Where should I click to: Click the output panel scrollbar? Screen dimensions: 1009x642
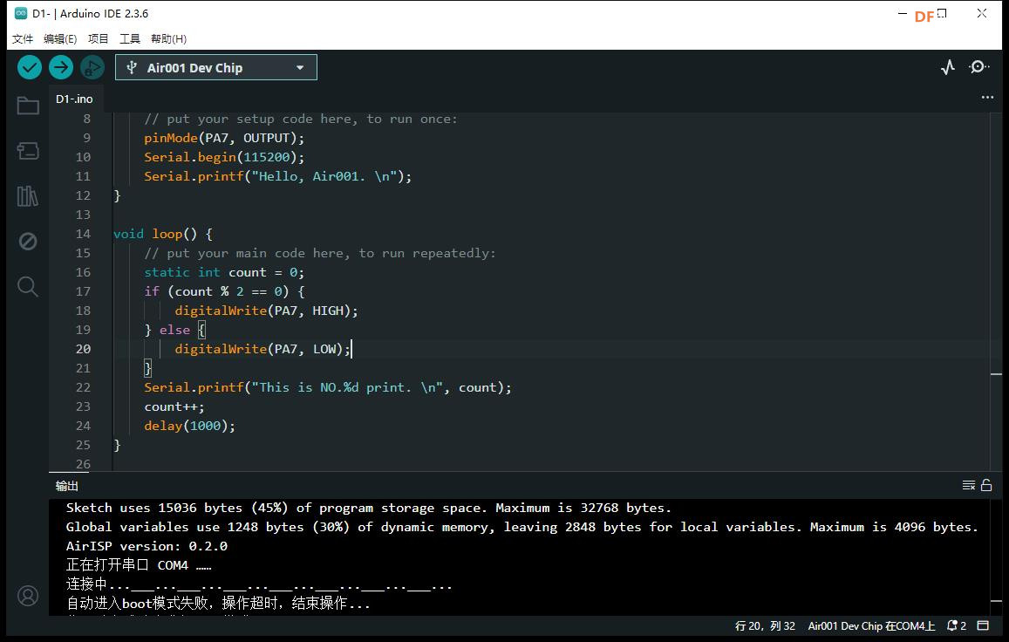click(996, 601)
